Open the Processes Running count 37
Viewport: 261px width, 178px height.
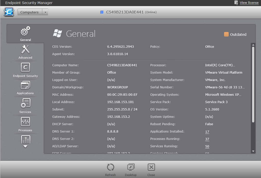point(207,139)
